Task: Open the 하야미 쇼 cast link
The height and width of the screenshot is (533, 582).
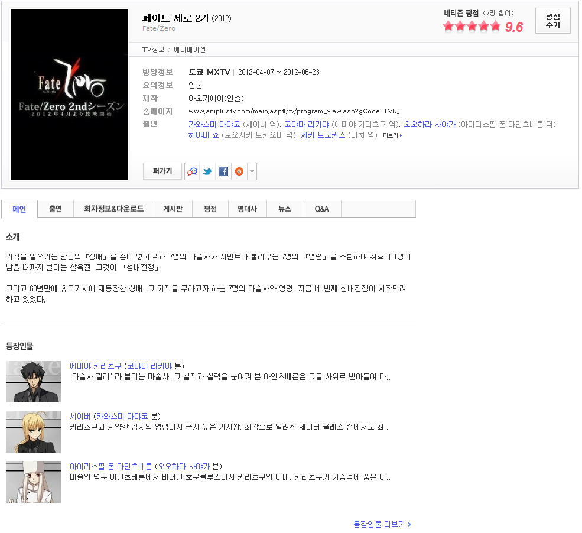Action: pos(203,135)
